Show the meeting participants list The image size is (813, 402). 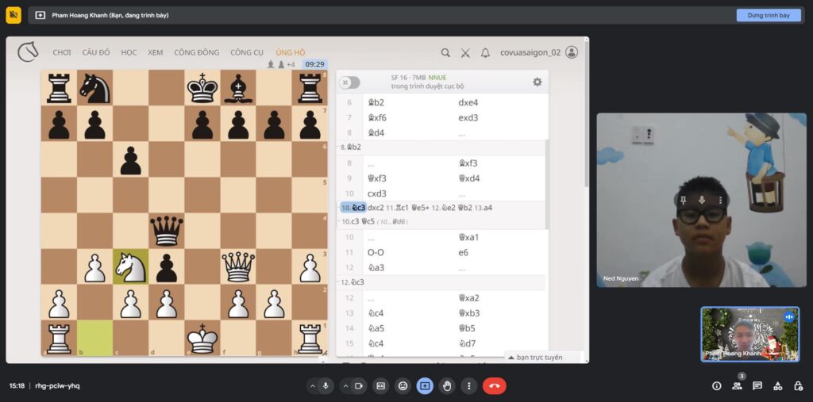737,386
